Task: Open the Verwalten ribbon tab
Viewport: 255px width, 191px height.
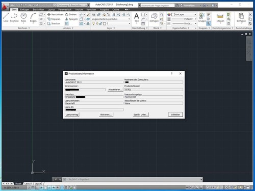Action: click(91, 10)
